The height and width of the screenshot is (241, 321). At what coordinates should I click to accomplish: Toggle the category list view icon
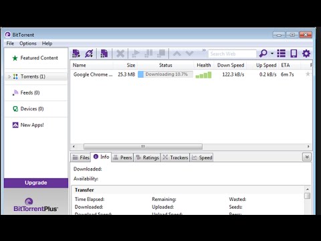[282, 54]
